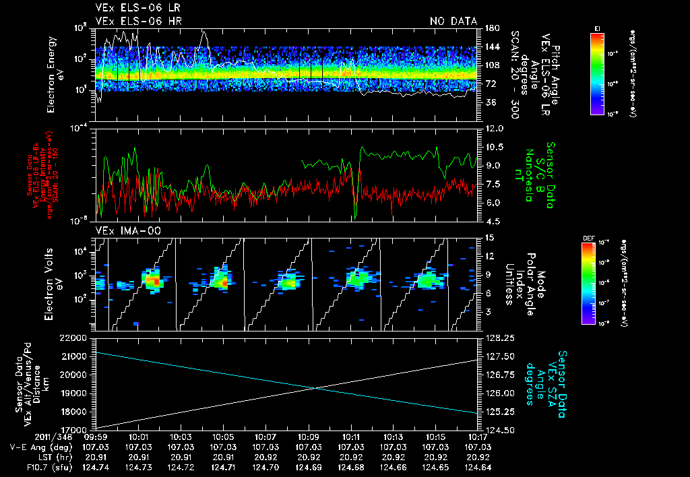690x477 pixels.
Task: Click the ion flux blob near 10:01
Action: pos(152,279)
